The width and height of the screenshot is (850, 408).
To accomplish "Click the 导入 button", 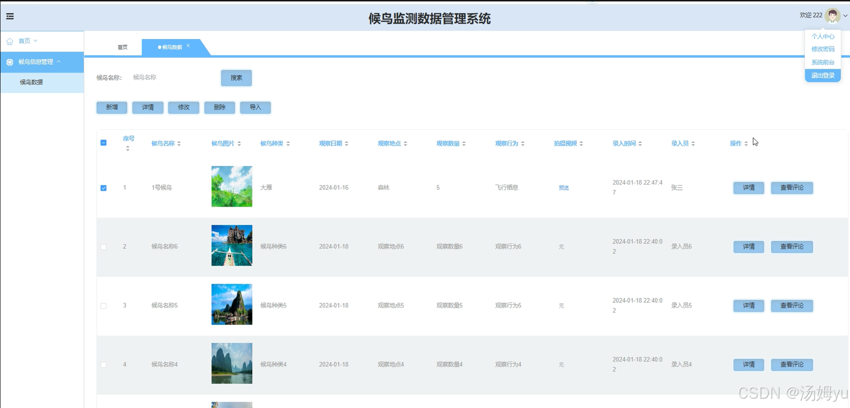I will pyautogui.click(x=255, y=107).
